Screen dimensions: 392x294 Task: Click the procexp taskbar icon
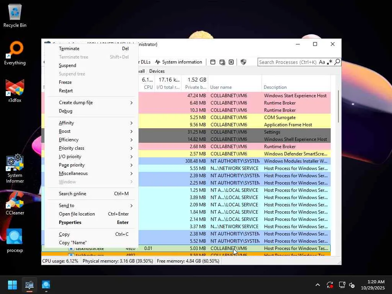[46, 285]
